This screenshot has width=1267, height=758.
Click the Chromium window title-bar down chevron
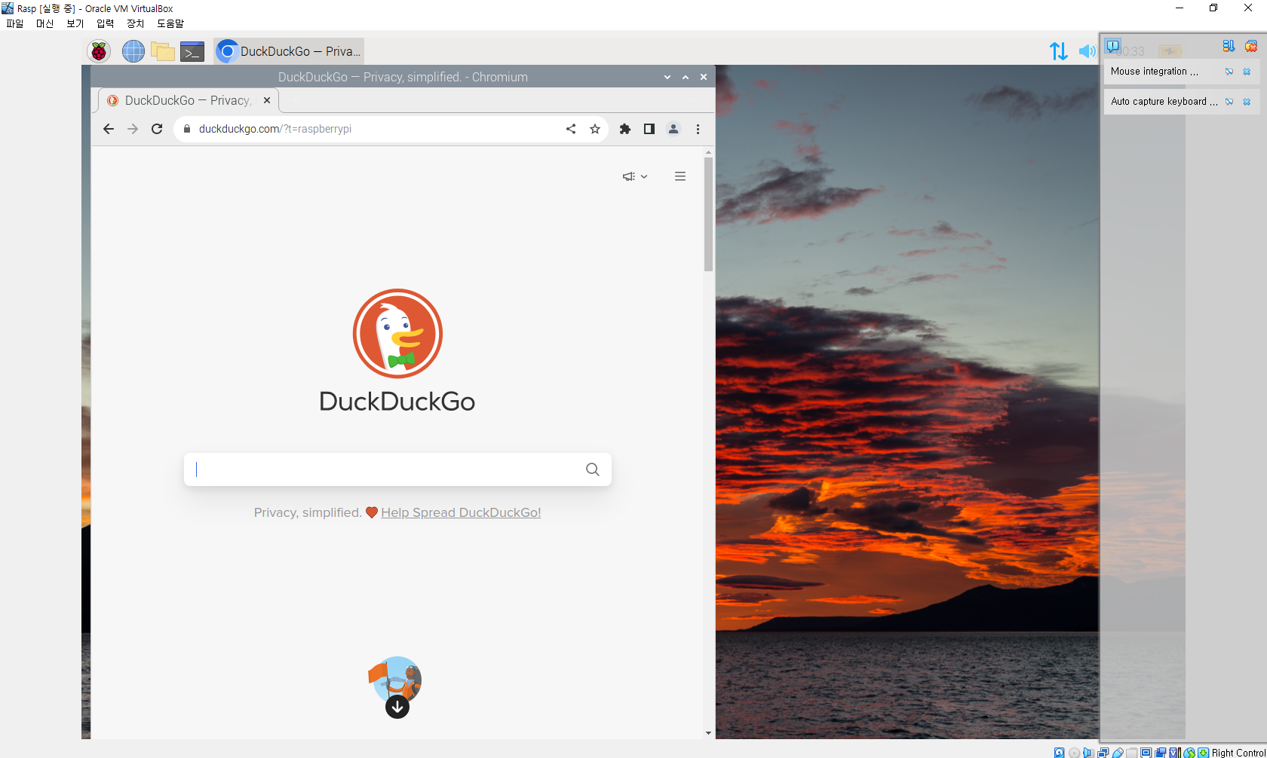[x=667, y=77]
